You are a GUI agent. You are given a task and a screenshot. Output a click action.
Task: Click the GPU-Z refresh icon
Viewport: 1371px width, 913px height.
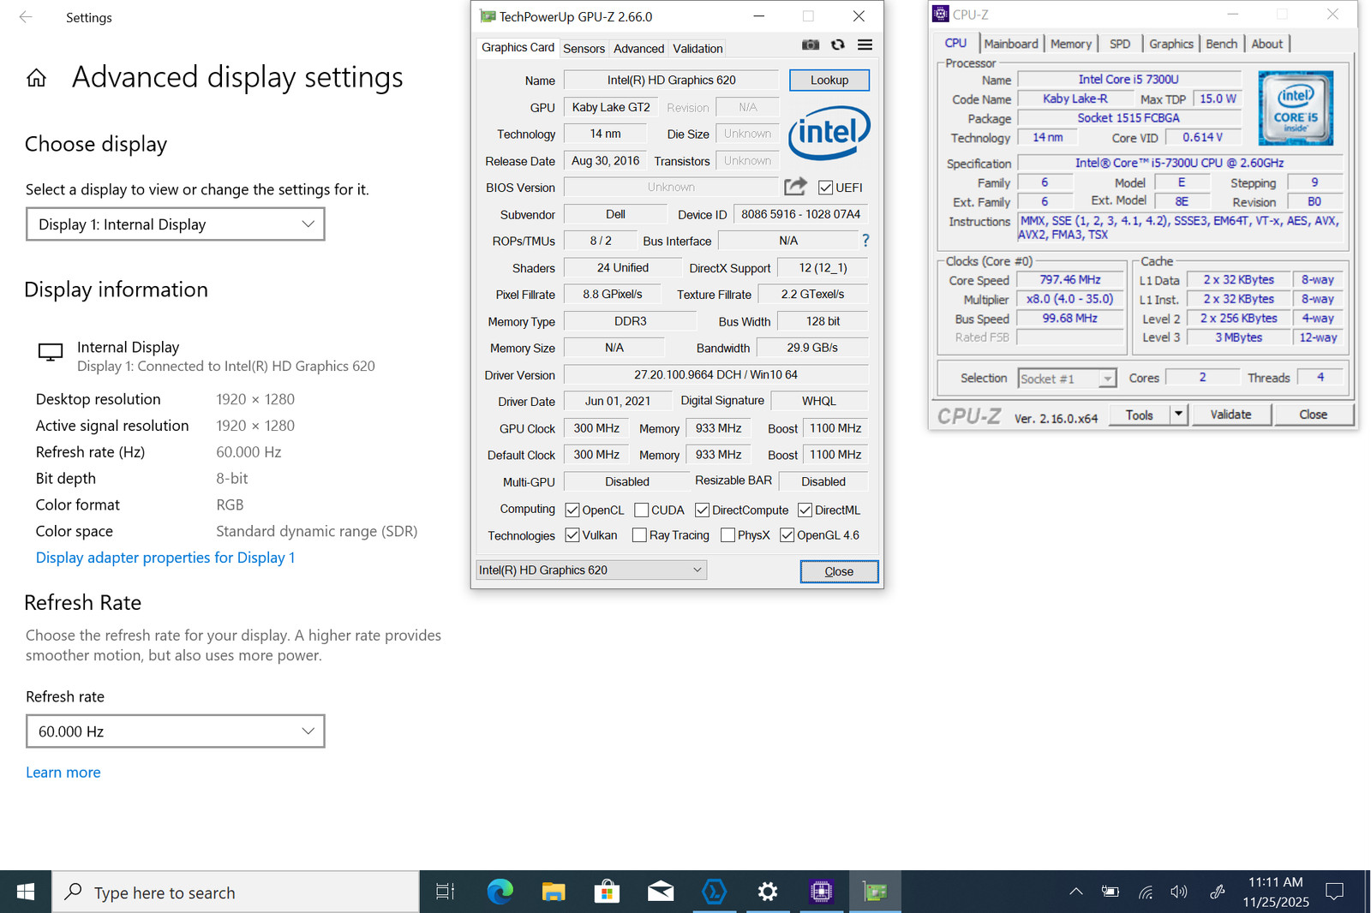click(838, 45)
